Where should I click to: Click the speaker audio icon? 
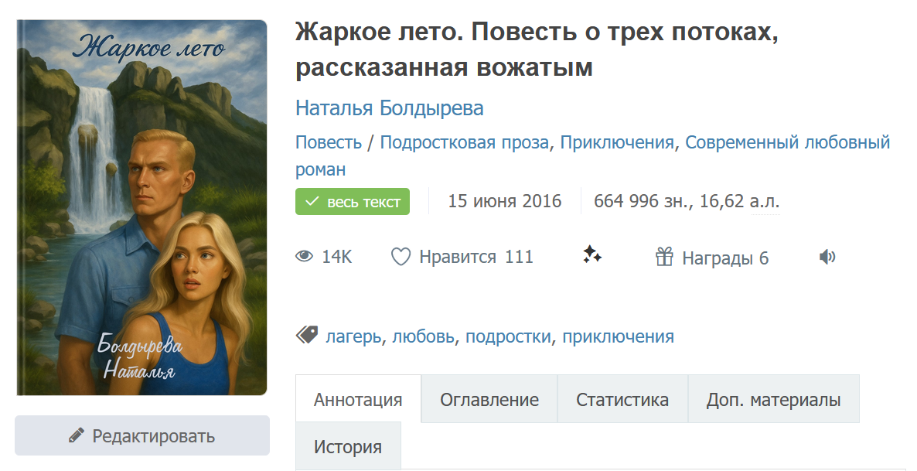[x=827, y=257]
